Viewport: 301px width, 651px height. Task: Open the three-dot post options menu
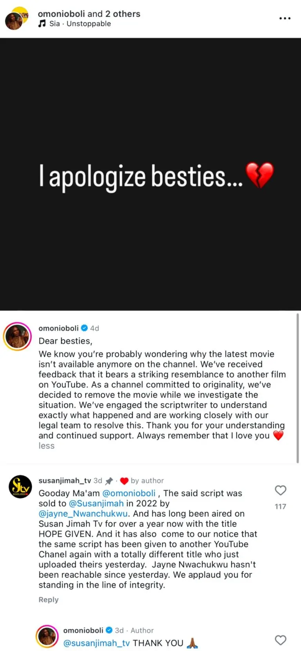click(x=285, y=18)
